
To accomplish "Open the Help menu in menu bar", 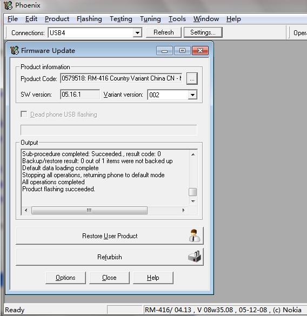I will 233,19.
